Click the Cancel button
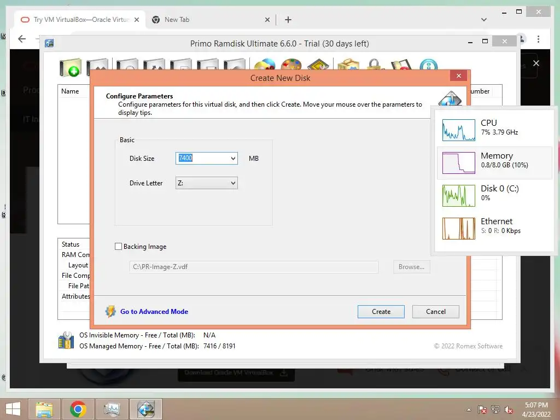This screenshot has width=560, height=420. (436, 311)
